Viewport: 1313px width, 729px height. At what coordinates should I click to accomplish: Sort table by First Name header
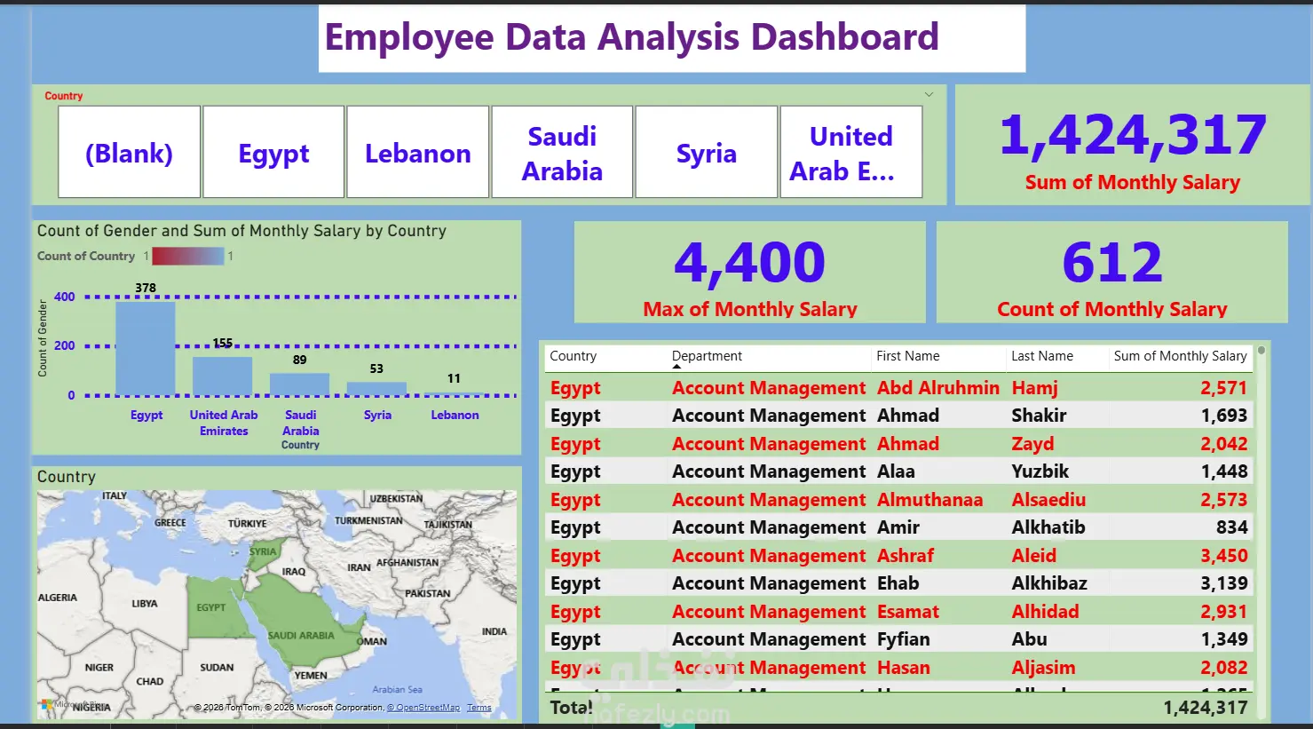coord(907,356)
